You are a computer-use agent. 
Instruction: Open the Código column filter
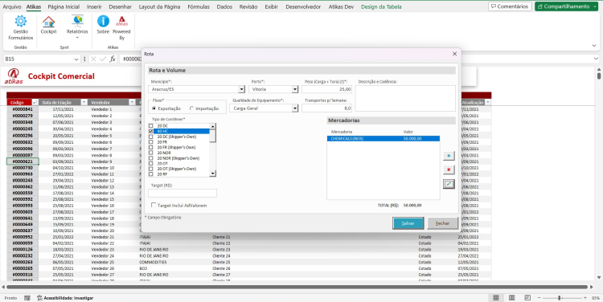[x=35, y=103]
